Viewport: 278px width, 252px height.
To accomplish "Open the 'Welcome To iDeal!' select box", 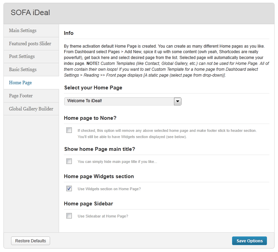I will (119, 101).
